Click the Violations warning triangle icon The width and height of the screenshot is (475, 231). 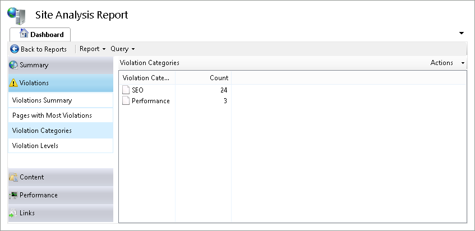[x=13, y=83]
